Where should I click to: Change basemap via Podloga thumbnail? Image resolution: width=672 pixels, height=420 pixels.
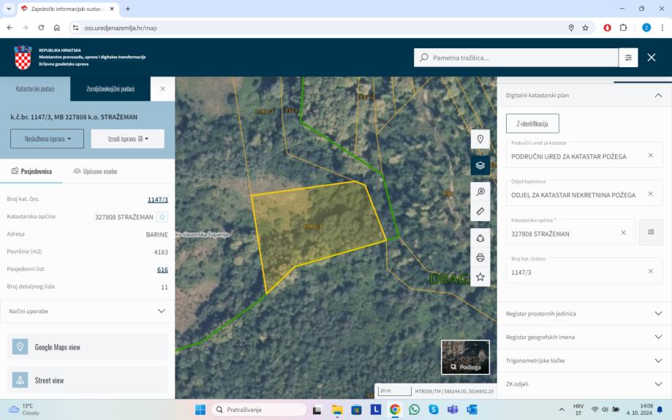pos(466,357)
